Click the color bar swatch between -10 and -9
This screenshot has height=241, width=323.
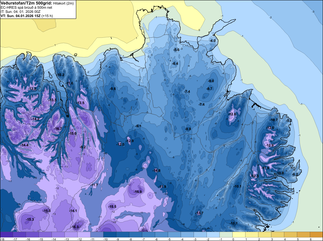(110, 235)
